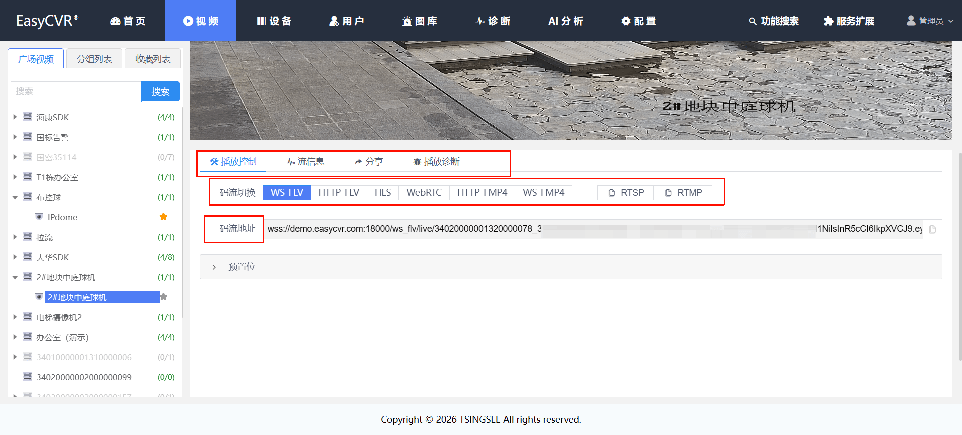Select WebRTC stream format
This screenshot has width=962, height=435.
(424, 193)
